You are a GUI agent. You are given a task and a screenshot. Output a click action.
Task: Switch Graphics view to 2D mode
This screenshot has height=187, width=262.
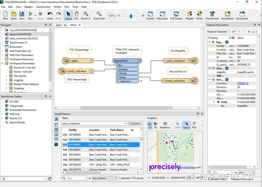pyautogui.click(x=150, y=125)
